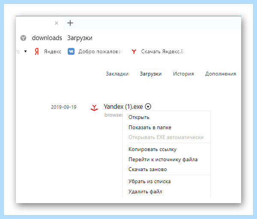The image size is (257, 219).
Task: Toggle the dropdown arrow next to Yandex (1).exe
Action: pyautogui.click(x=148, y=106)
